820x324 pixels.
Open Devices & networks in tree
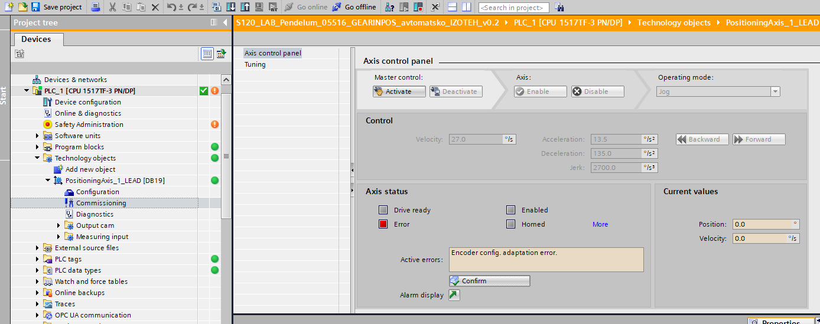point(76,80)
